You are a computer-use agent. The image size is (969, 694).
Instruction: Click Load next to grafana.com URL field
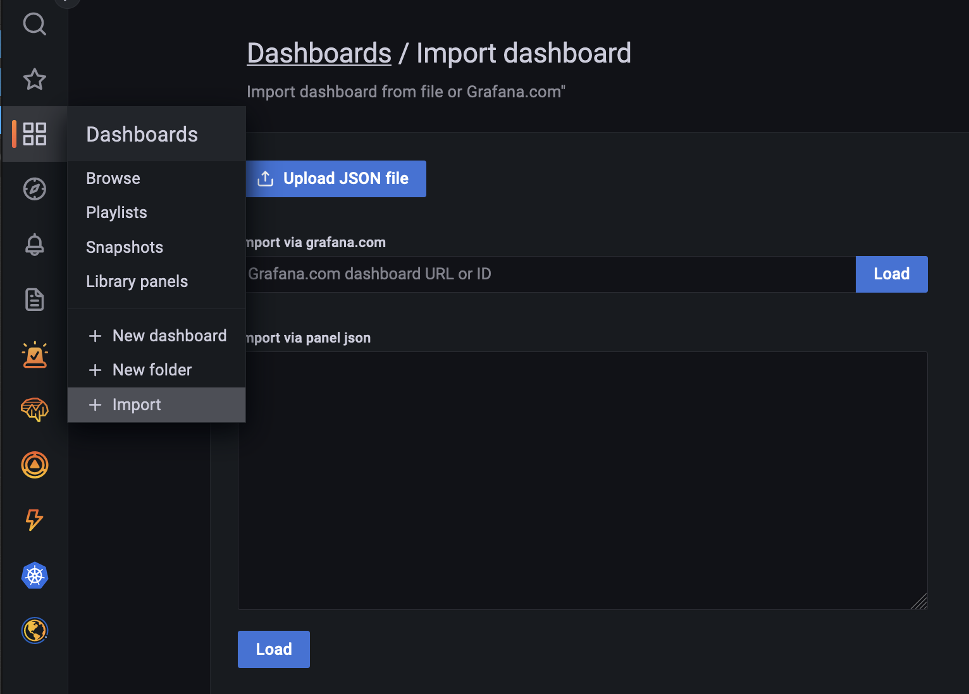tap(892, 274)
